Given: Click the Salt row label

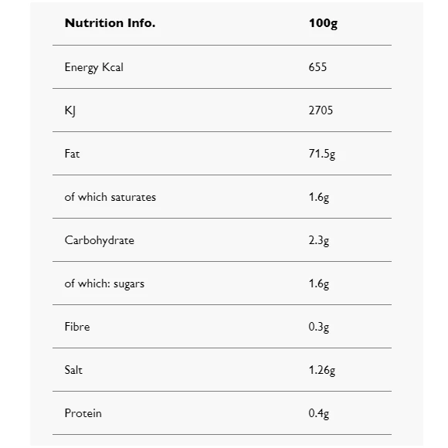Looking at the screenshot, I should (x=73, y=370).
